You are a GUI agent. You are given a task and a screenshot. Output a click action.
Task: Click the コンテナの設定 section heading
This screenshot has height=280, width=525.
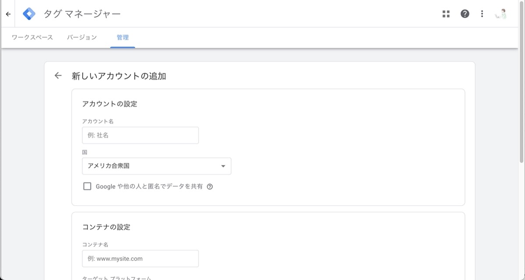106,227
